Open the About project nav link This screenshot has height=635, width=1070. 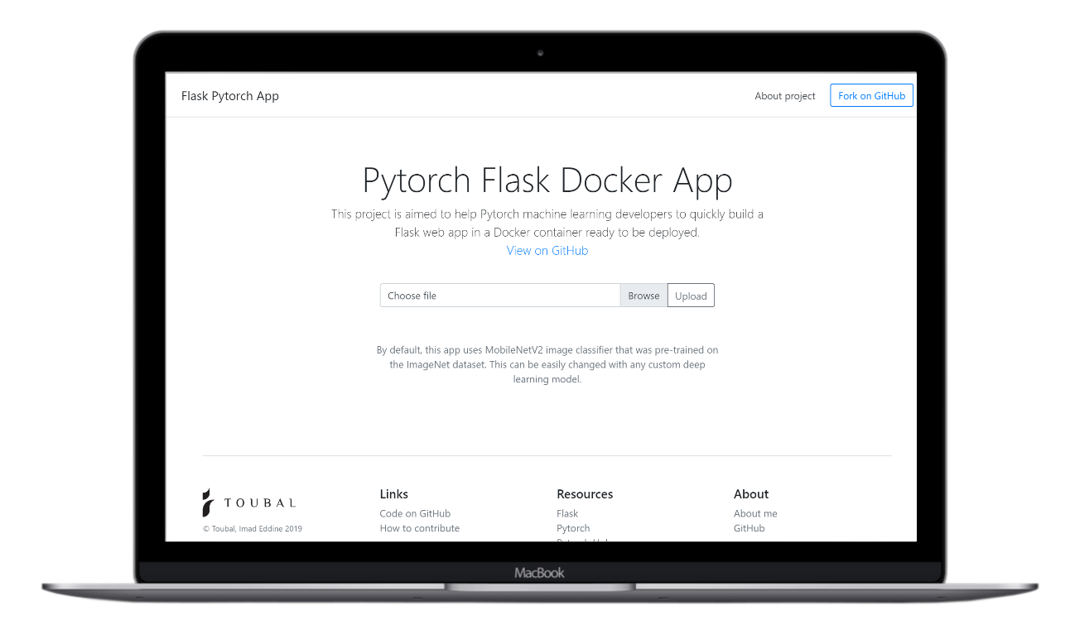pyautogui.click(x=785, y=96)
